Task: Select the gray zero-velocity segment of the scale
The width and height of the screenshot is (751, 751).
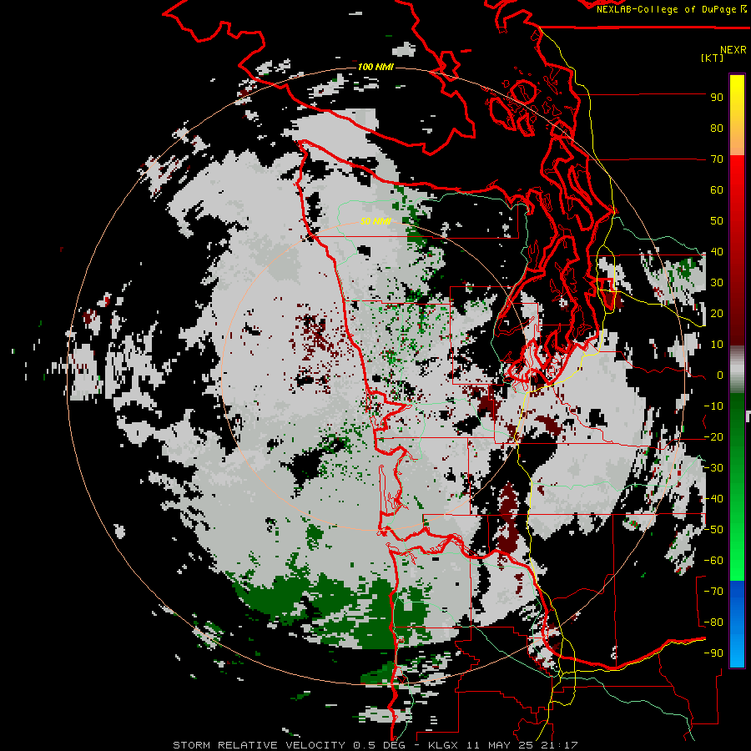Action: (737, 370)
